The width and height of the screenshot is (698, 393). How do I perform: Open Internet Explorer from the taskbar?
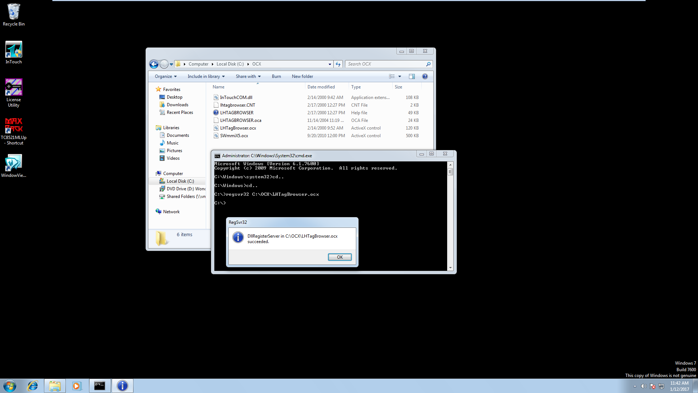coord(33,386)
